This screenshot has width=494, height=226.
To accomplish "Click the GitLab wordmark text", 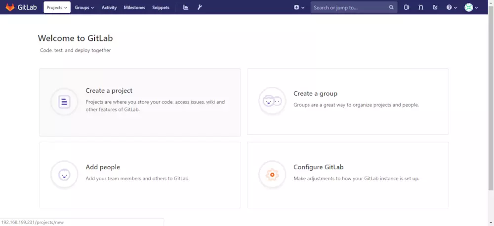I will click(x=27, y=7).
